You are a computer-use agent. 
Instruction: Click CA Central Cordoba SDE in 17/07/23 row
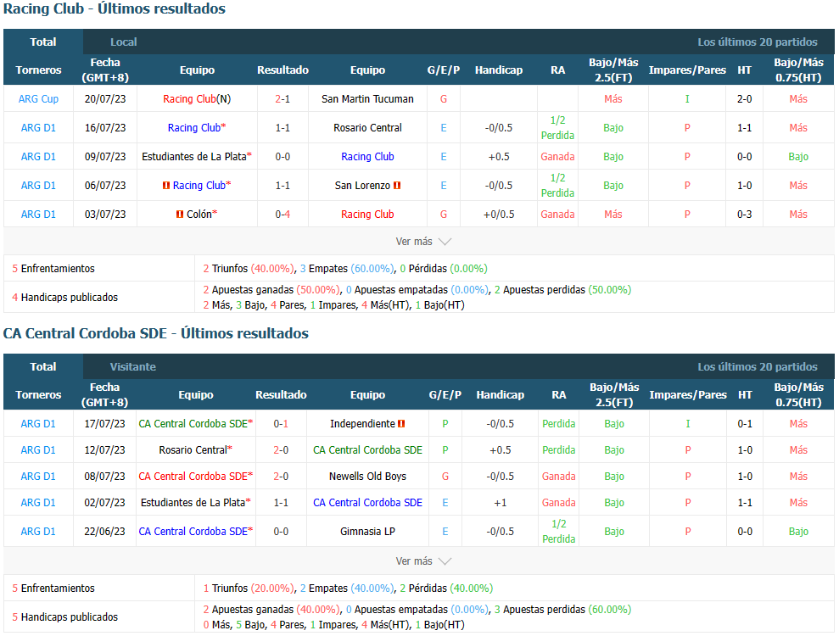tap(193, 424)
